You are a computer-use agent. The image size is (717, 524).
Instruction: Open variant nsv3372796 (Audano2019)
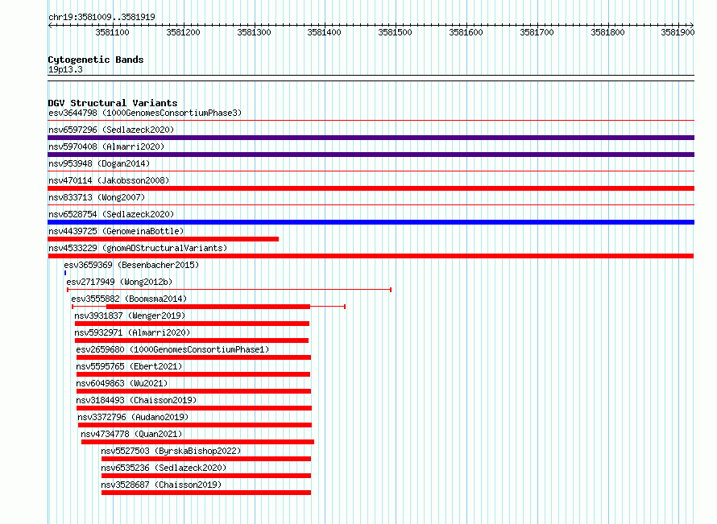133,417
